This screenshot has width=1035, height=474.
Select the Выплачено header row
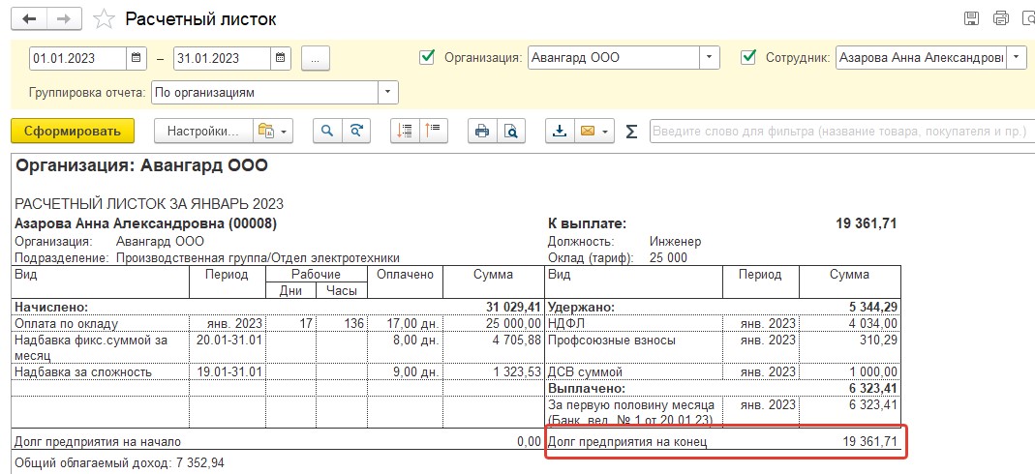point(723,388)
